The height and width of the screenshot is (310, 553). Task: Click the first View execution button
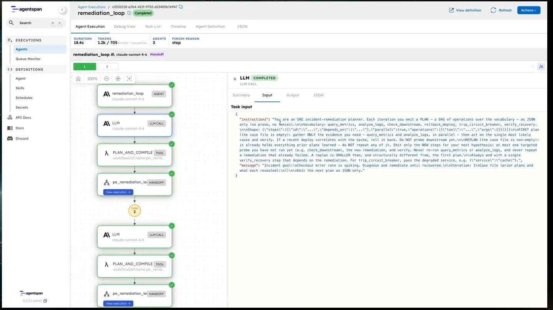tap(118, 192)
